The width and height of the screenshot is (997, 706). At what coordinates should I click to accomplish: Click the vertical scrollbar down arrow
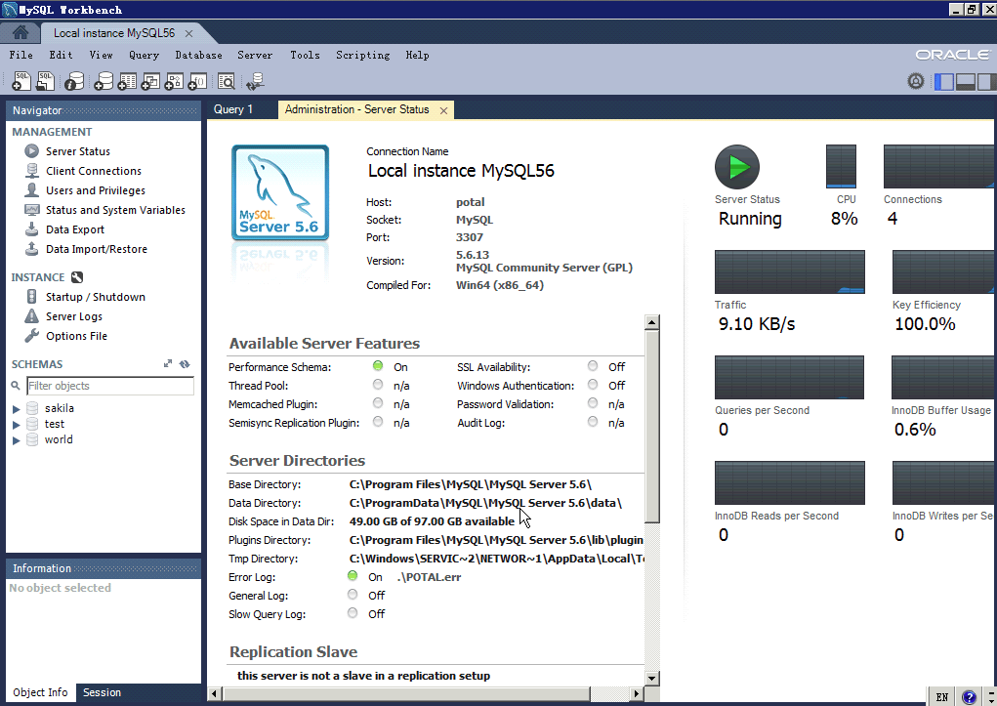[651, 678]
